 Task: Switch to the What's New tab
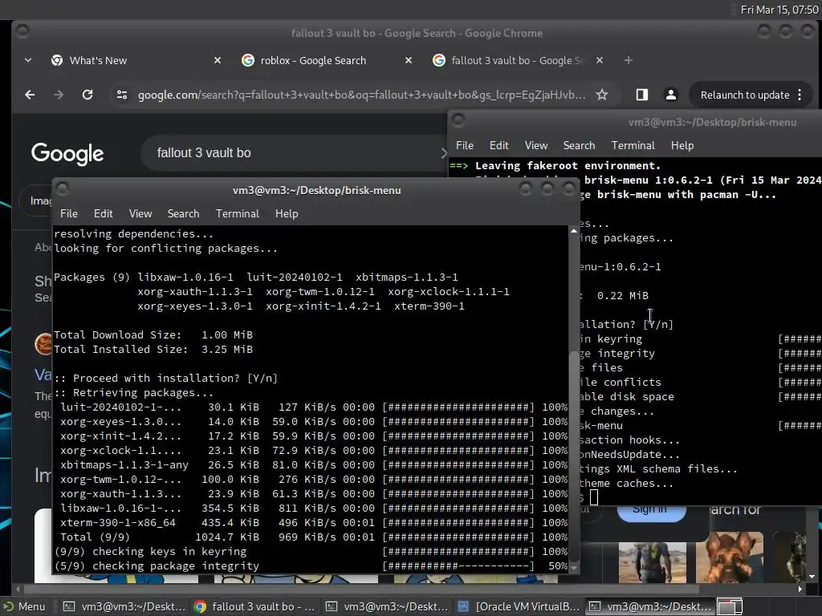click(x=136, y=60)
